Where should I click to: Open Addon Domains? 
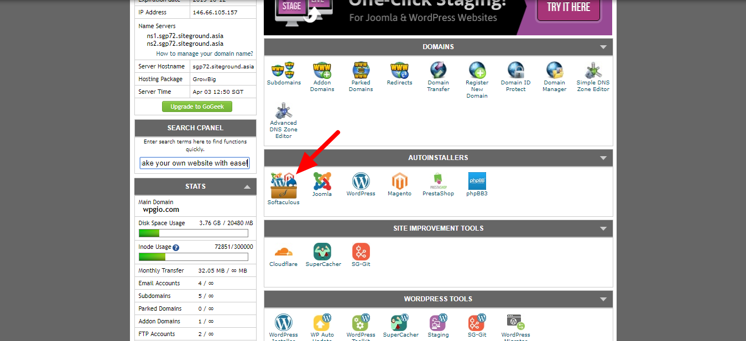(322, 70)
